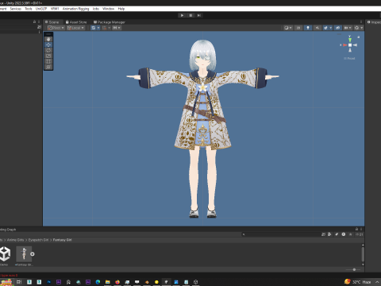Click the Pause button
The height and width of the screenshot is (286, 381).
(x=190, y=15)
